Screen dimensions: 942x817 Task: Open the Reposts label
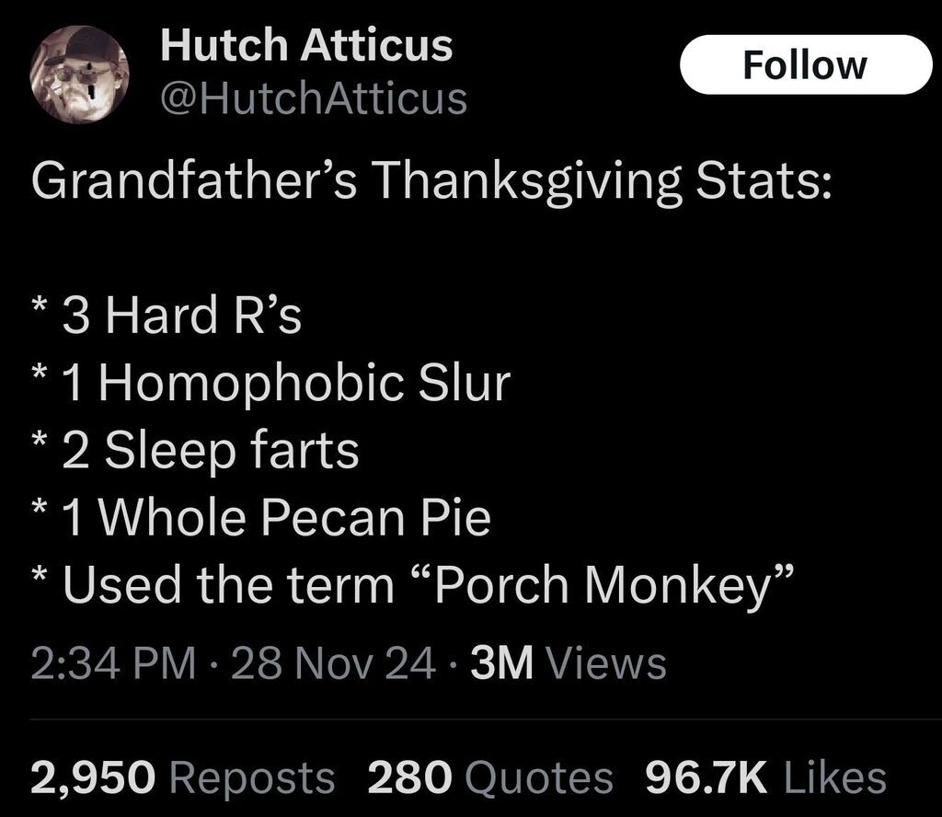click(253, 777)
